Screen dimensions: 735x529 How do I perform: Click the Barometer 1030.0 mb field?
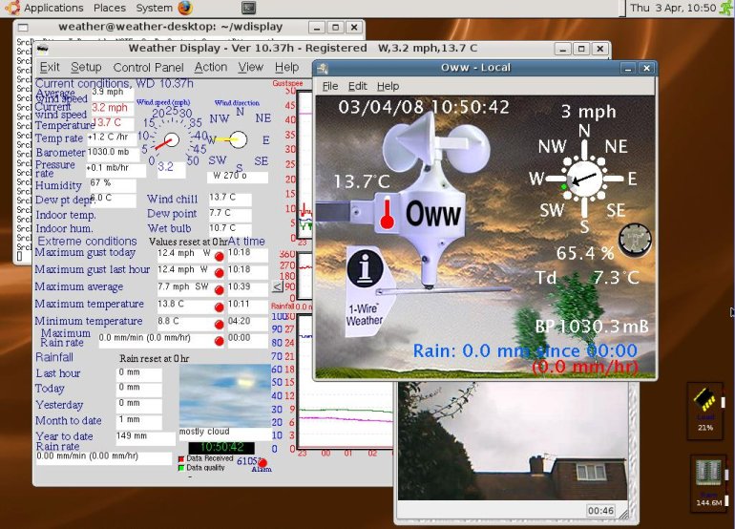point(114,153)
